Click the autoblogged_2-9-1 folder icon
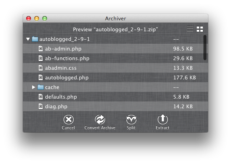Viewport: 231px width, 164px height. pyautogui.click(x=35, y=39)
